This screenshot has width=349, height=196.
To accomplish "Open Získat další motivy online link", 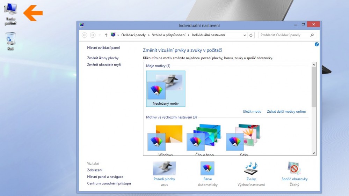I will (286, 112).
